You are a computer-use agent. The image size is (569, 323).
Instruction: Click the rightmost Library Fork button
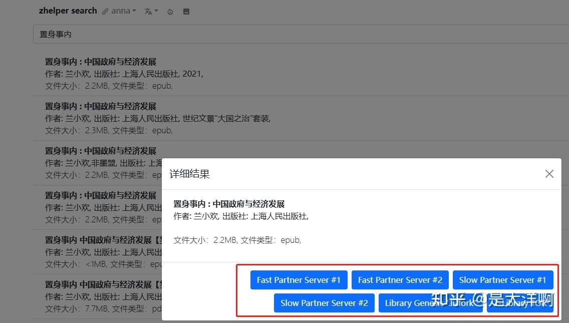[x=520, y=303]
